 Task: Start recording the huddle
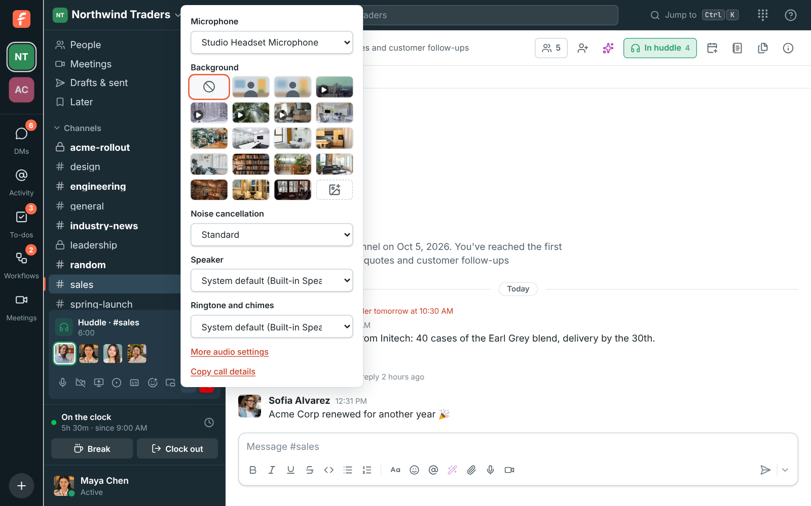point(117,383)
